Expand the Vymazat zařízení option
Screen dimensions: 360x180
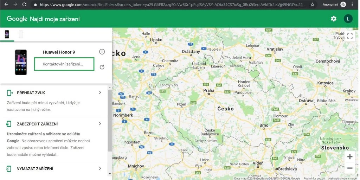tap(100, 168)
